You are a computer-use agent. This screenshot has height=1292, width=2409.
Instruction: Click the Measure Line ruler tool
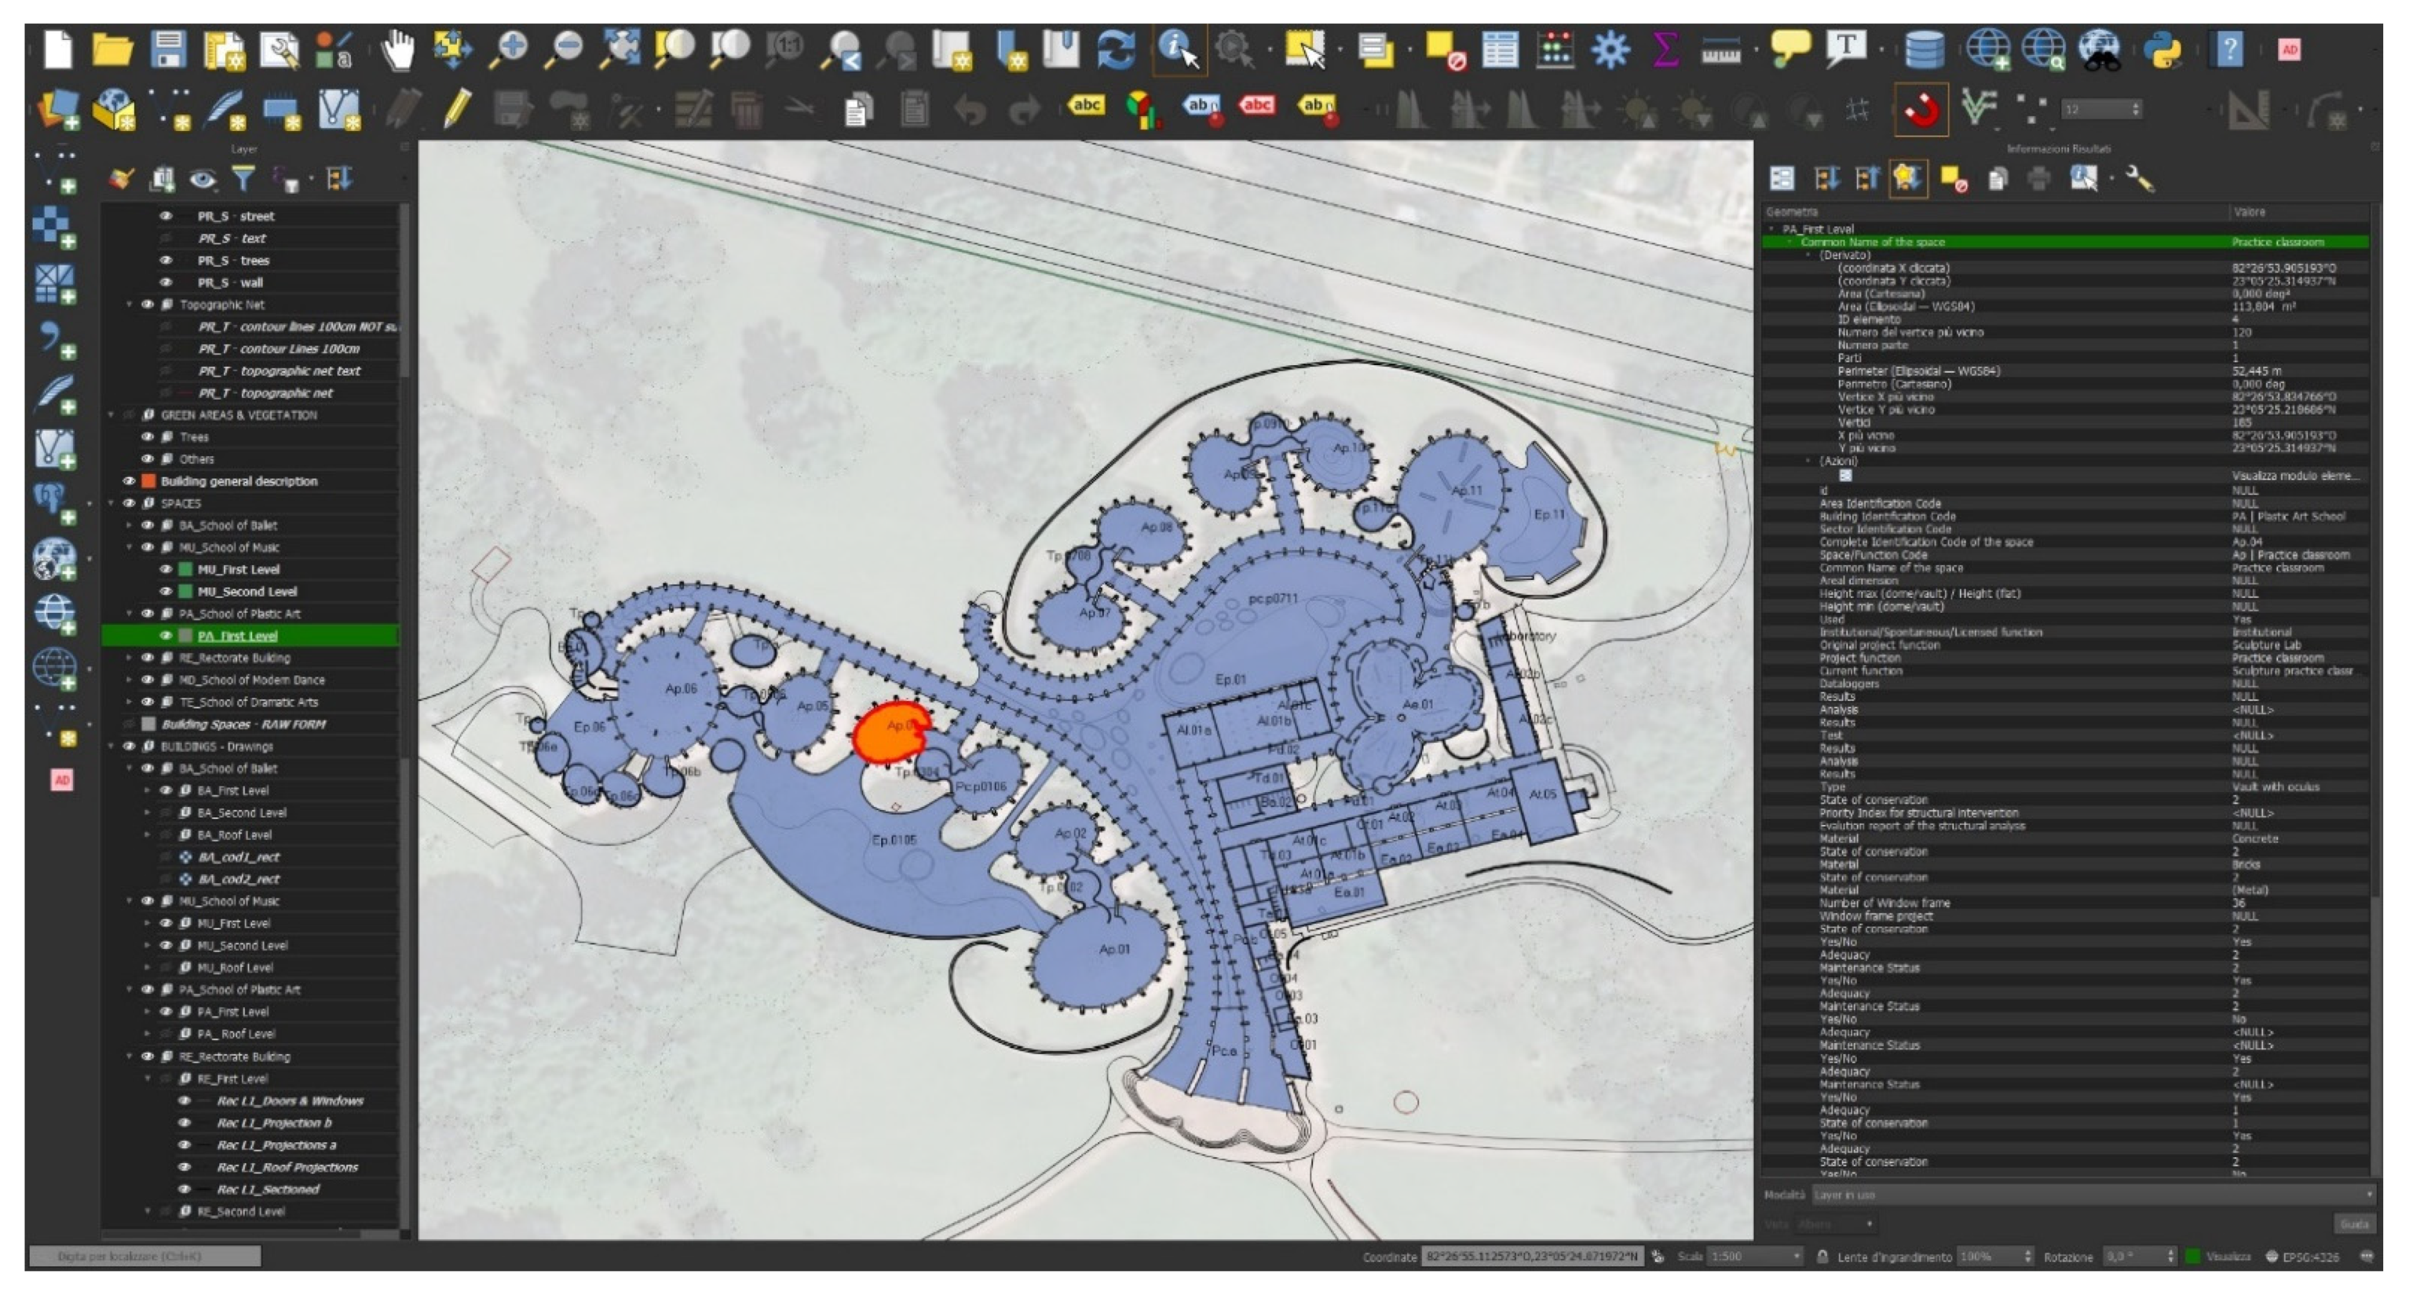[1721, 50]
